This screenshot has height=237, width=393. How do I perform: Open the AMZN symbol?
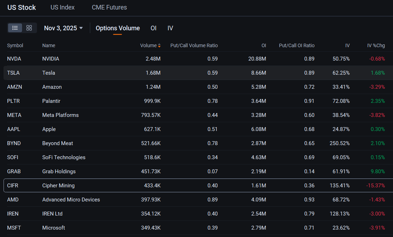pos(14,87)
